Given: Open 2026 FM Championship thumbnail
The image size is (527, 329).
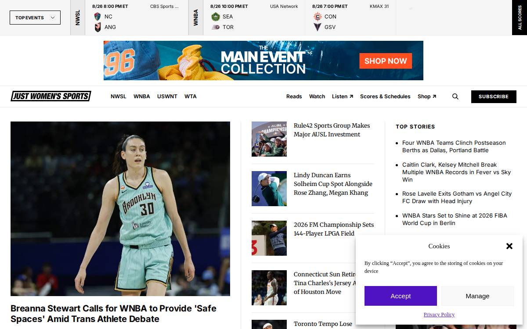Looking at the screenshot, I should tap(269, 238).
